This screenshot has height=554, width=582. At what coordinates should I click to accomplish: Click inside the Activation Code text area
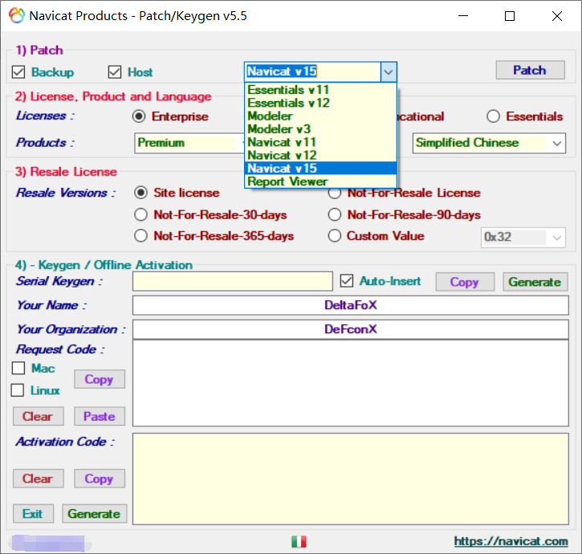[x=351, y=479]
